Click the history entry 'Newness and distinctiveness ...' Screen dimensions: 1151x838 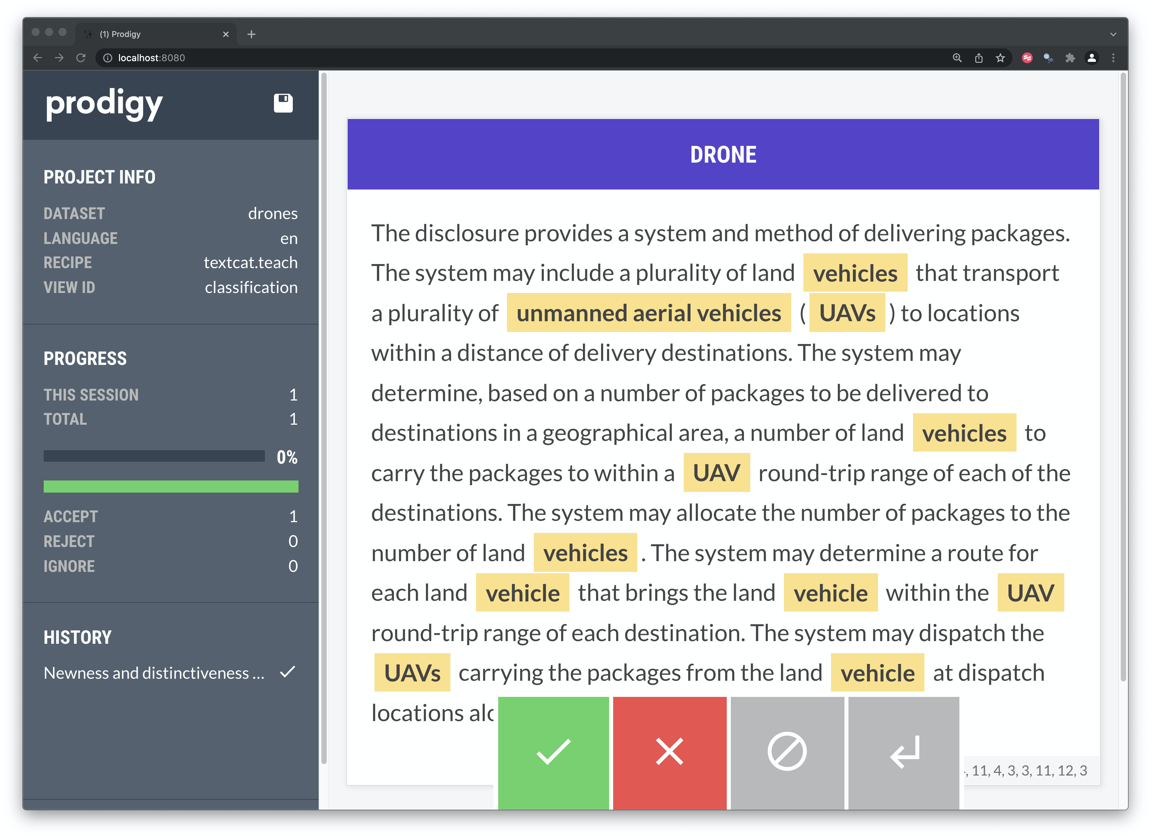pyautogui.click(x=154, y=673)
